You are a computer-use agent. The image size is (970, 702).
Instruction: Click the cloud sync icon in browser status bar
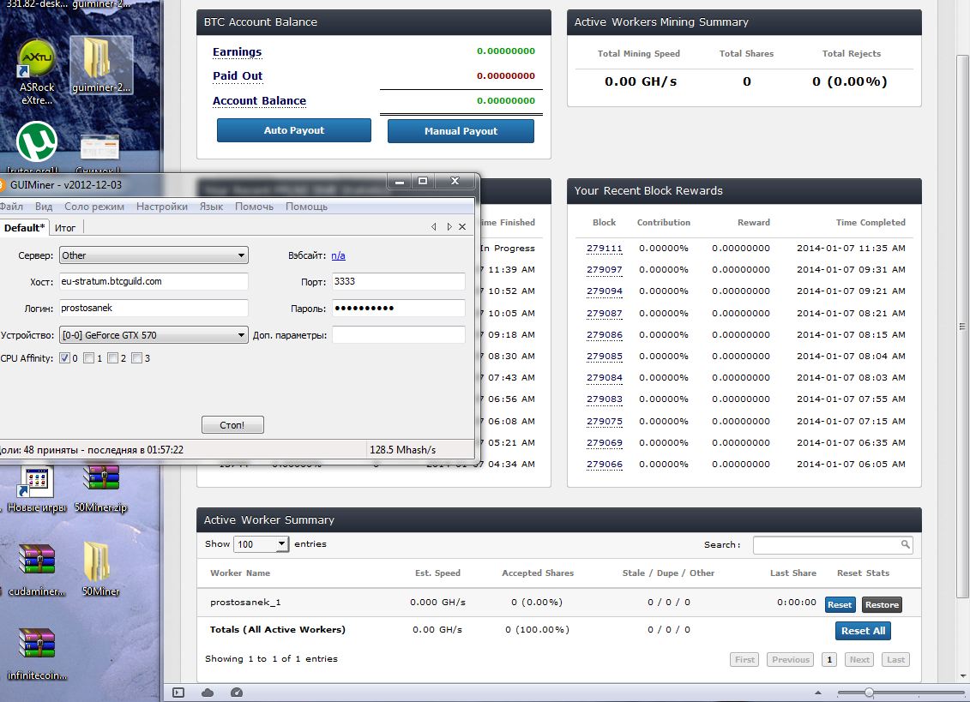208,693
